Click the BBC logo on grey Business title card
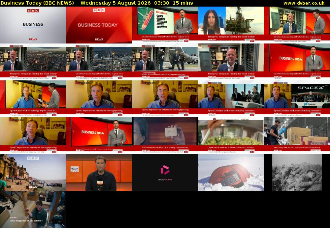This screenshot has height=228, width=330. click(33, 11)
